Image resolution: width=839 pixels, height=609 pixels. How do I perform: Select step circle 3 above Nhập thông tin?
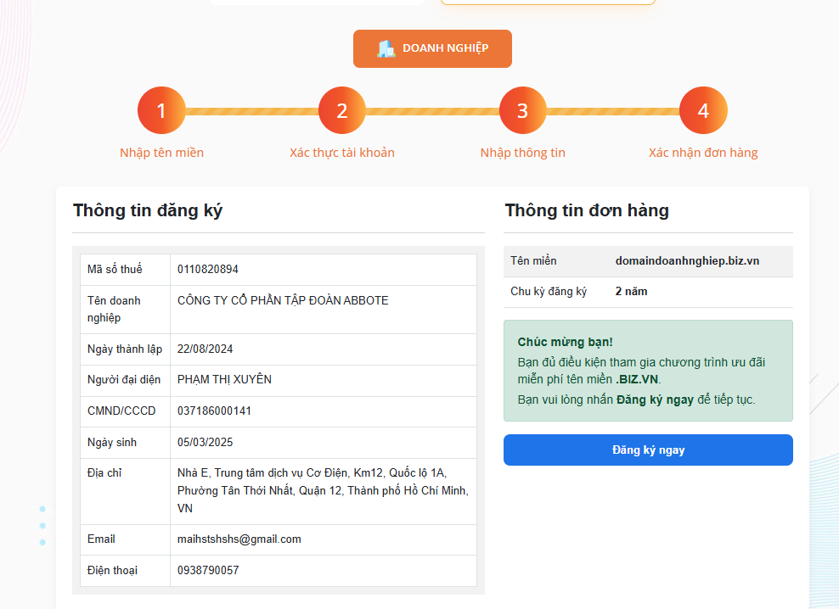pyautogui.click(x=523, y=109)
